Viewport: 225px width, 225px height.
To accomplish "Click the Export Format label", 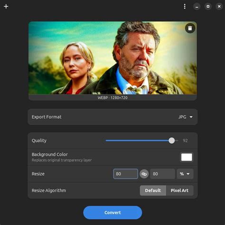I will [x=47, y=117].
